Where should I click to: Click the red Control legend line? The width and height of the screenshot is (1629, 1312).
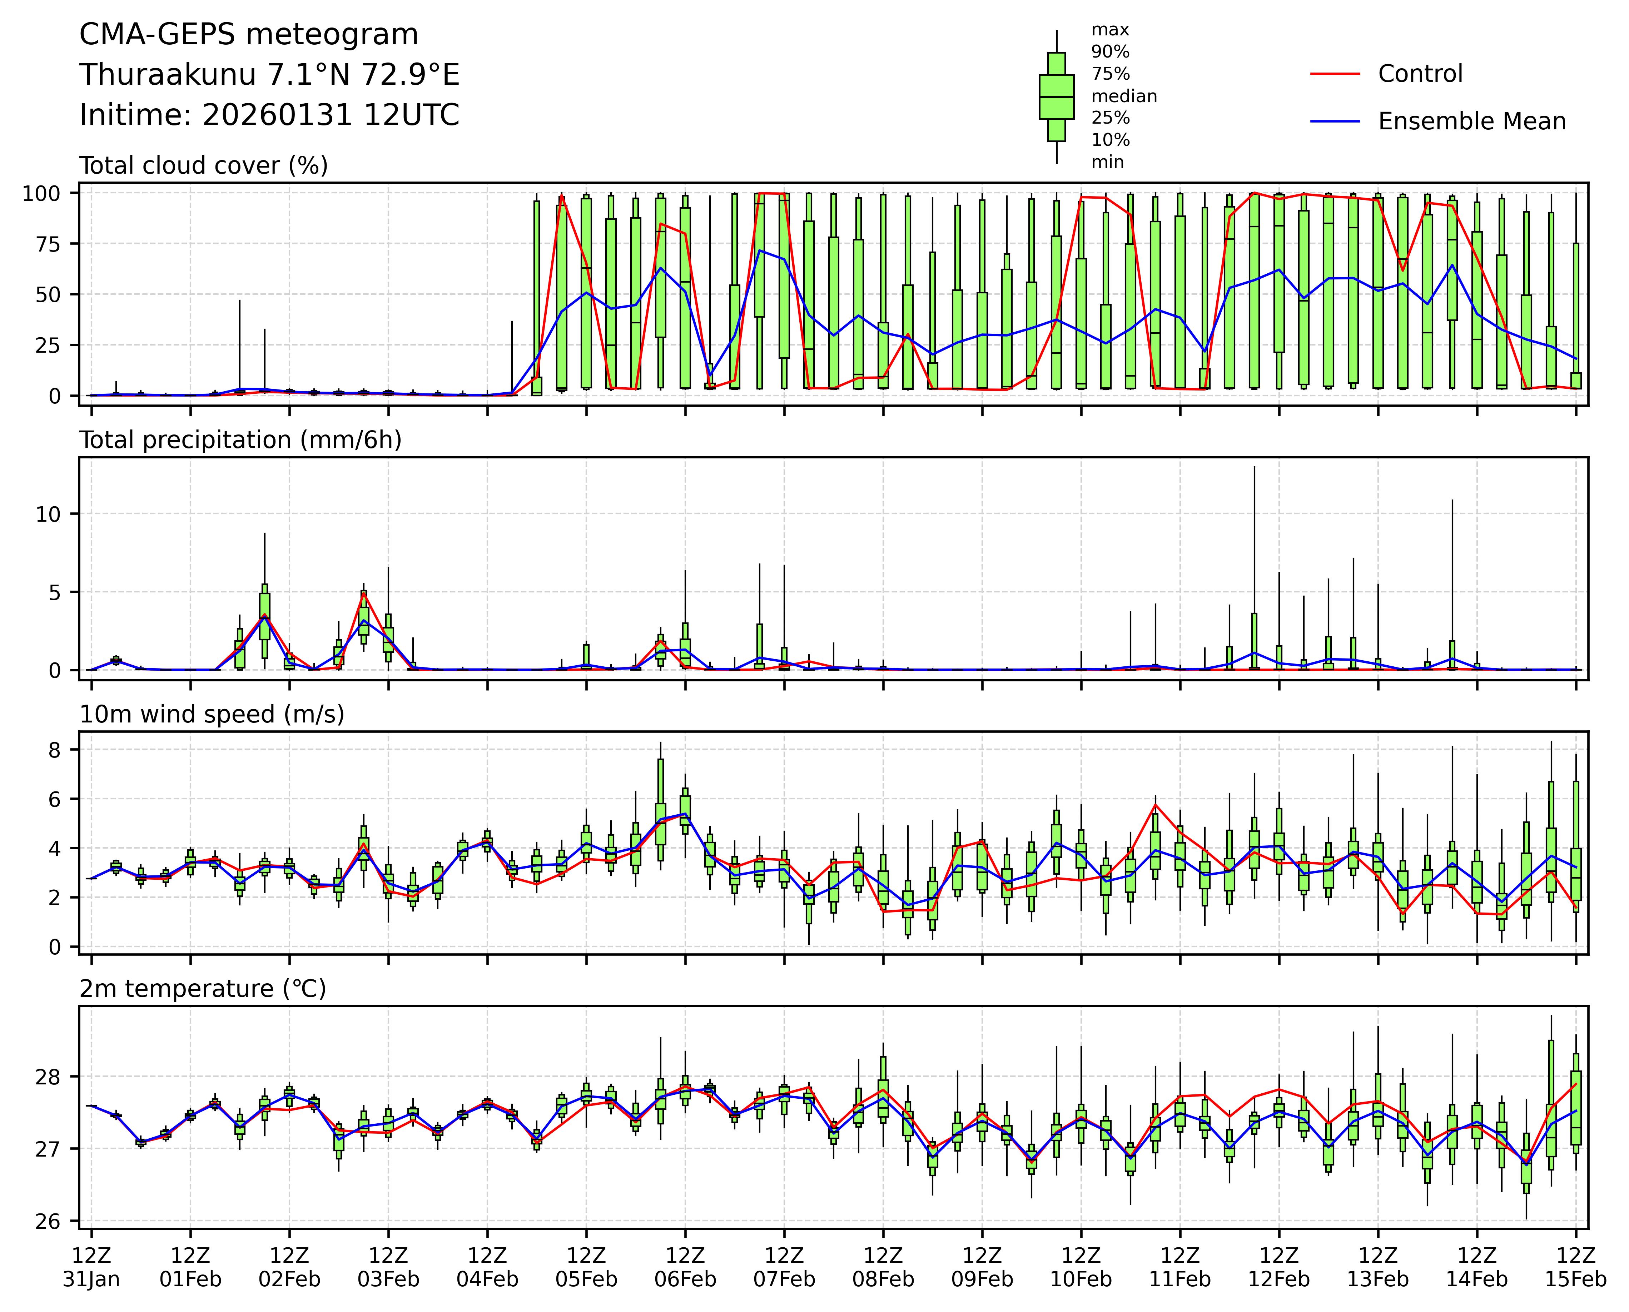[1334, 74]
